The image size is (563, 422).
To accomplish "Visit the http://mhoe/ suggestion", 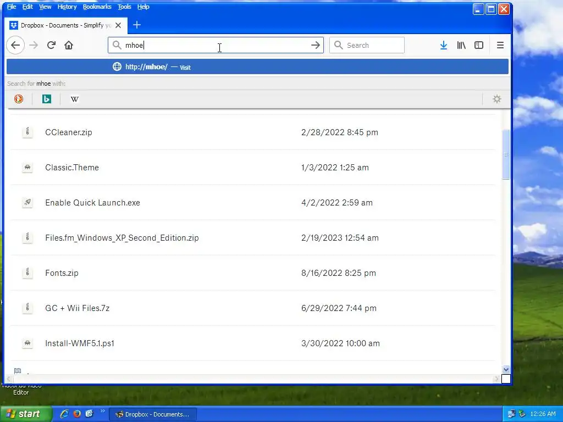I will coord(257,66).
